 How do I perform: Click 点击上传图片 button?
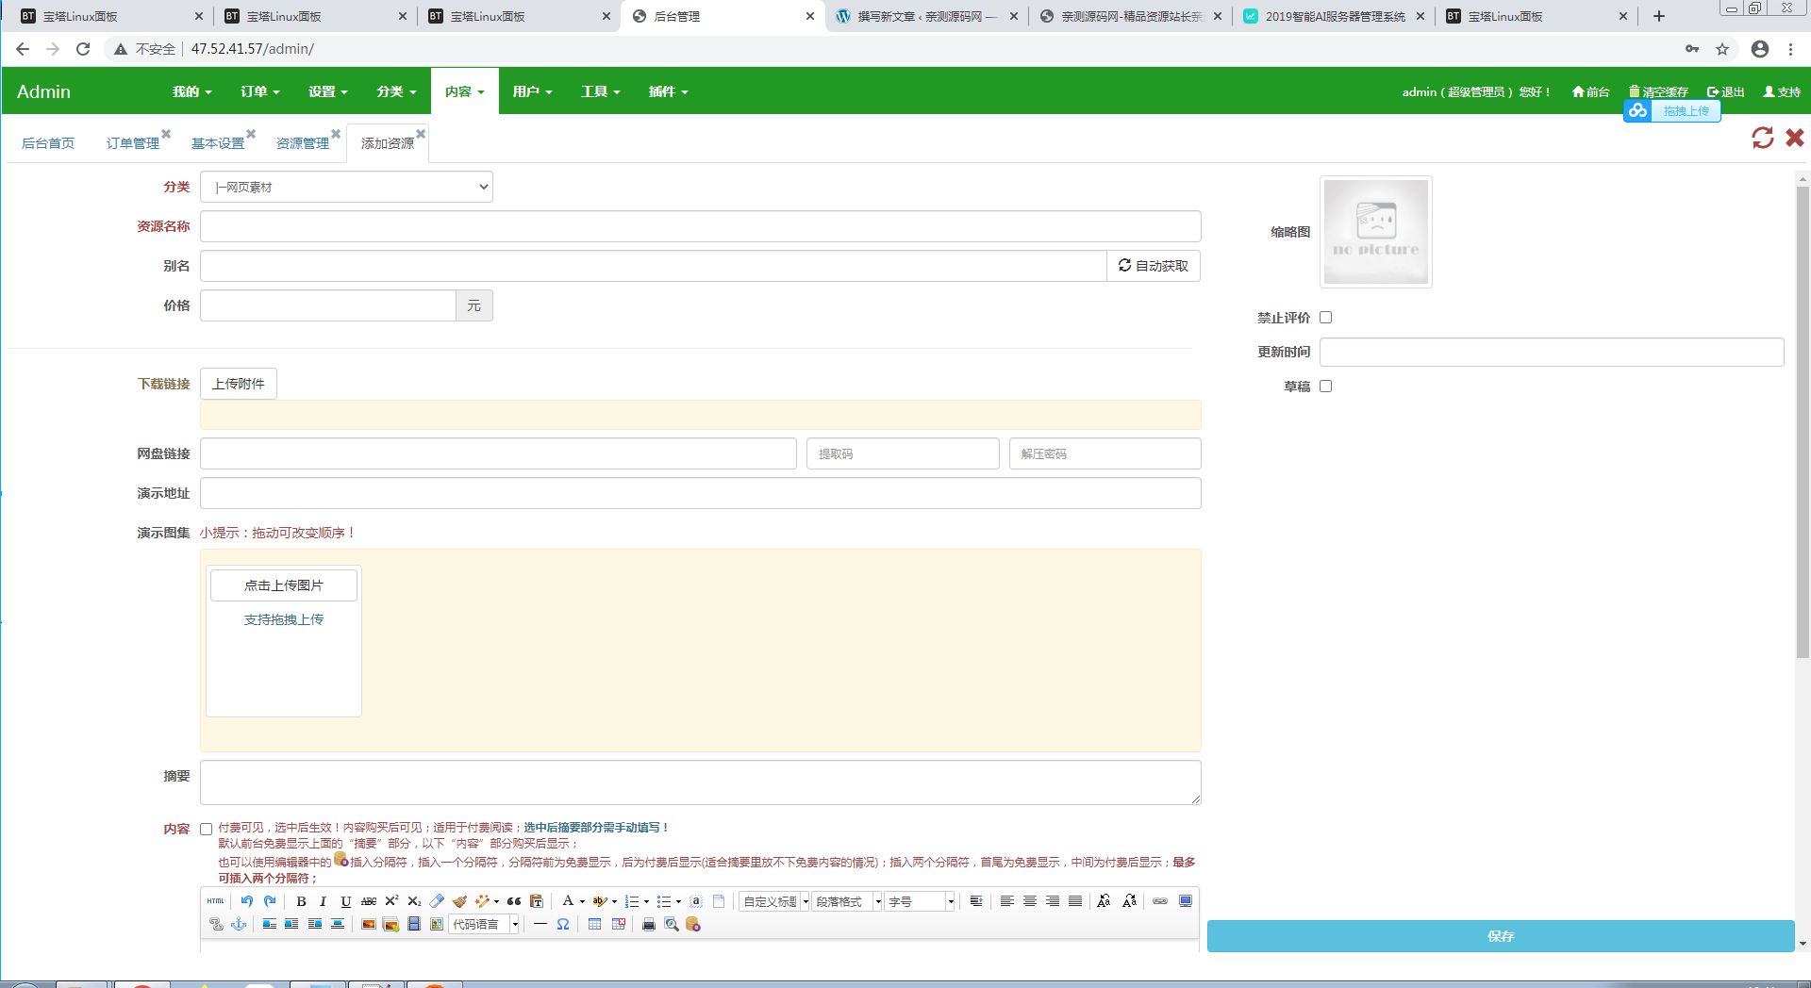pos(284,585)
